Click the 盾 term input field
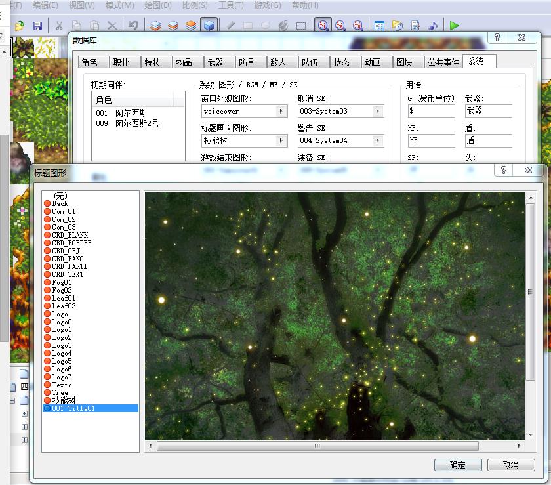 pos(488,140)
